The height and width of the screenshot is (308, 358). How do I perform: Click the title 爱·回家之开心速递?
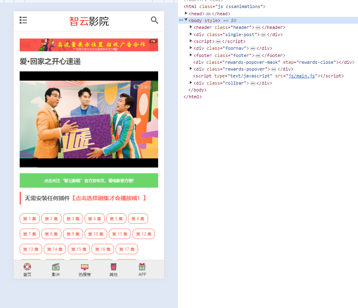point(50,61)
